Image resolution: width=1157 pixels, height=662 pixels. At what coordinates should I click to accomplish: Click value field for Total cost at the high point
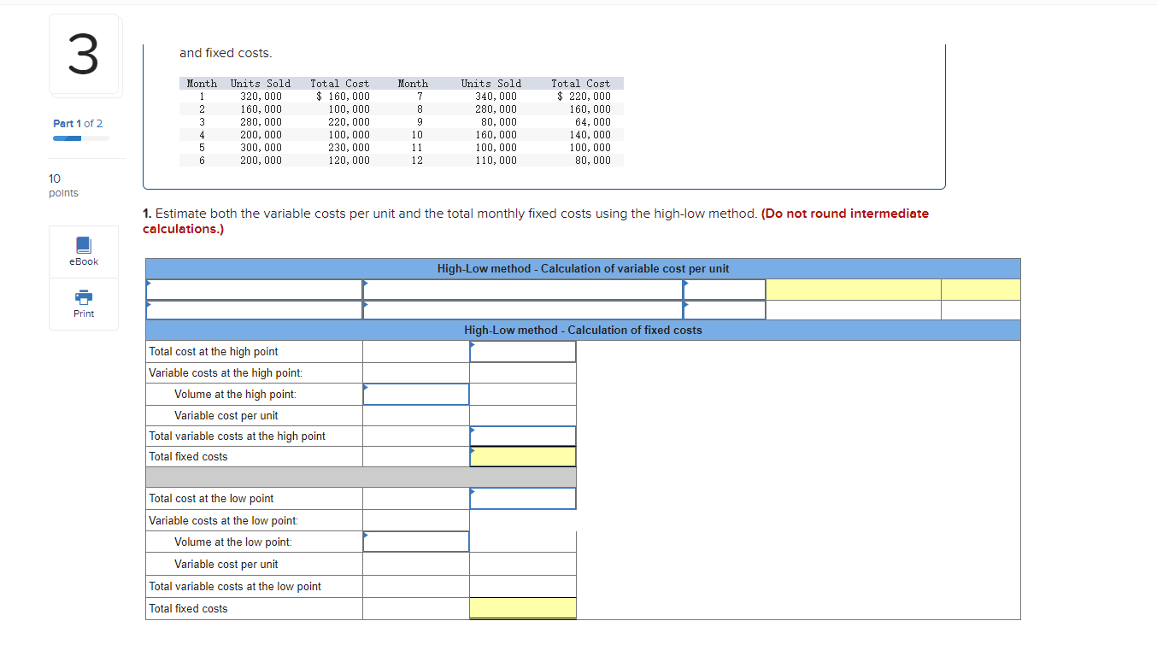pyautogui.click(x=522, y=351)
